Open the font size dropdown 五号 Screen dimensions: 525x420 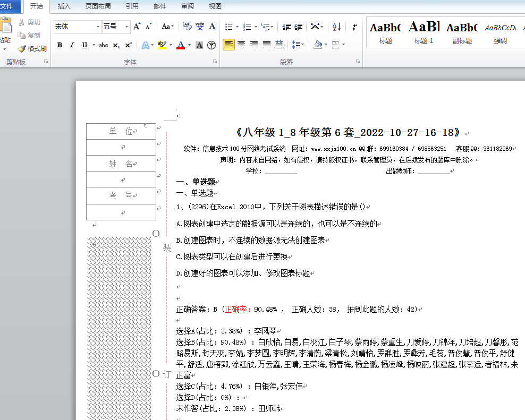(126, 27)
